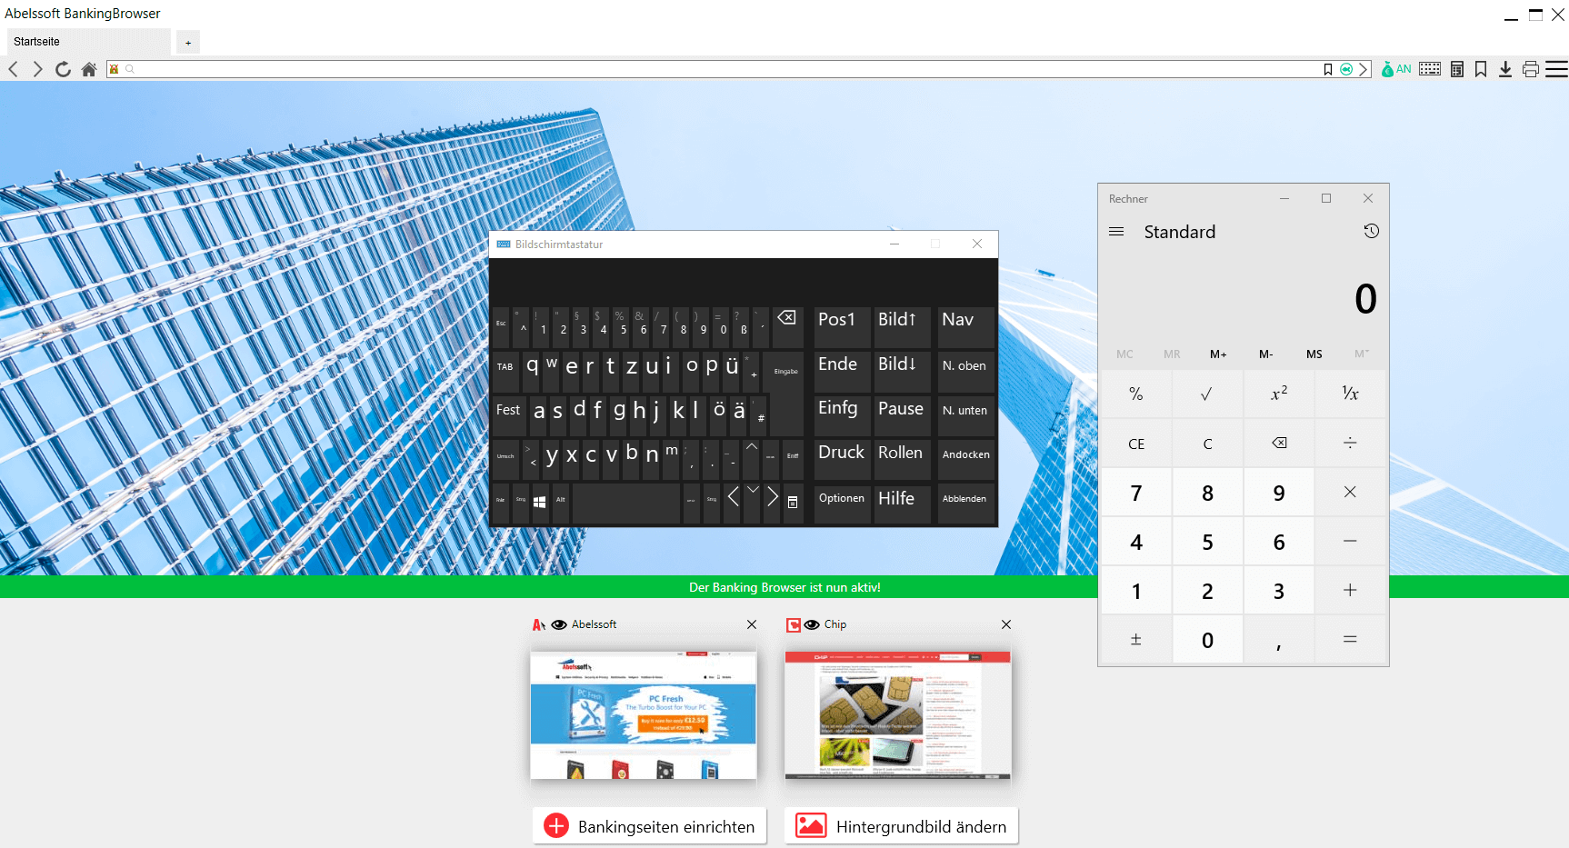Click Andocken on the on-screen keyboard
Image resolution: width=1569 pixels, height=848 pixels.
(965, 459)
